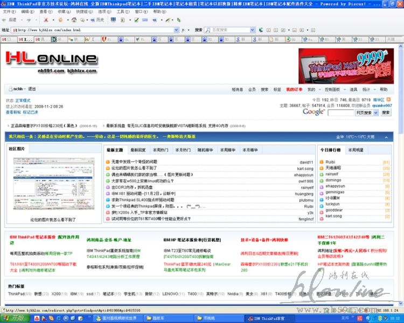Click the Google logo beside search box

(313, 112)
